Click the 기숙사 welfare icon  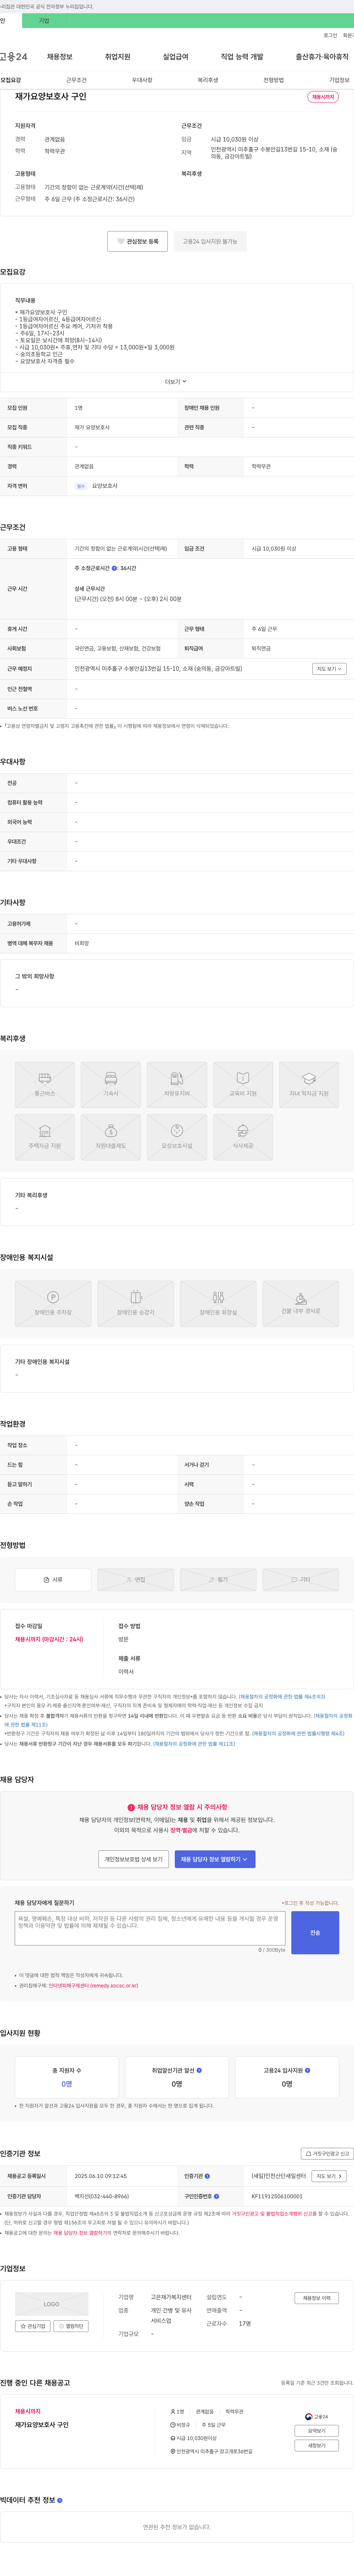click(x=111, y=1085)
